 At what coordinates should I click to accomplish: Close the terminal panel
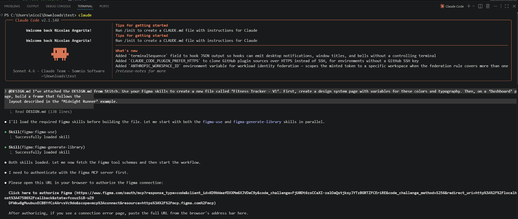point(514,6)
